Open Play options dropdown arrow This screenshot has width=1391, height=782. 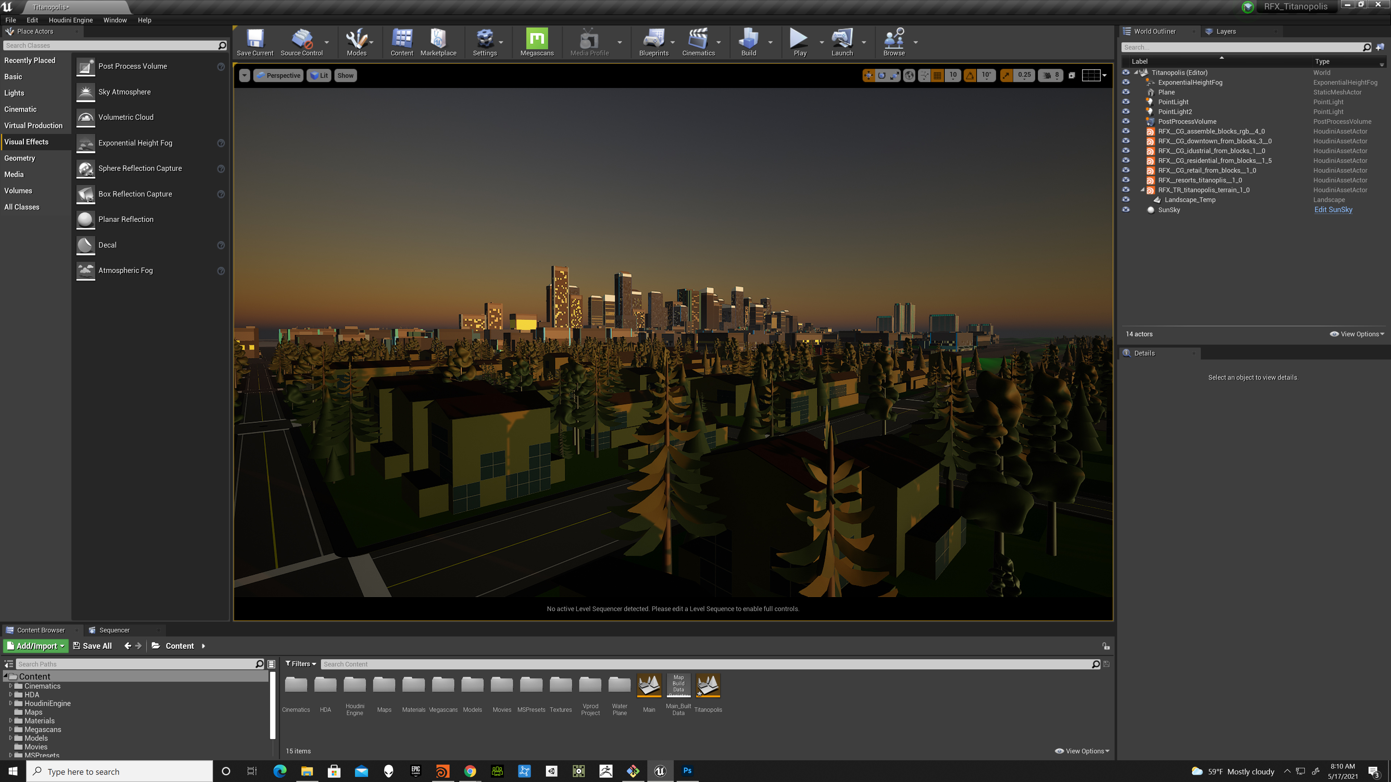pyautogui.click(x=822, y=42)
